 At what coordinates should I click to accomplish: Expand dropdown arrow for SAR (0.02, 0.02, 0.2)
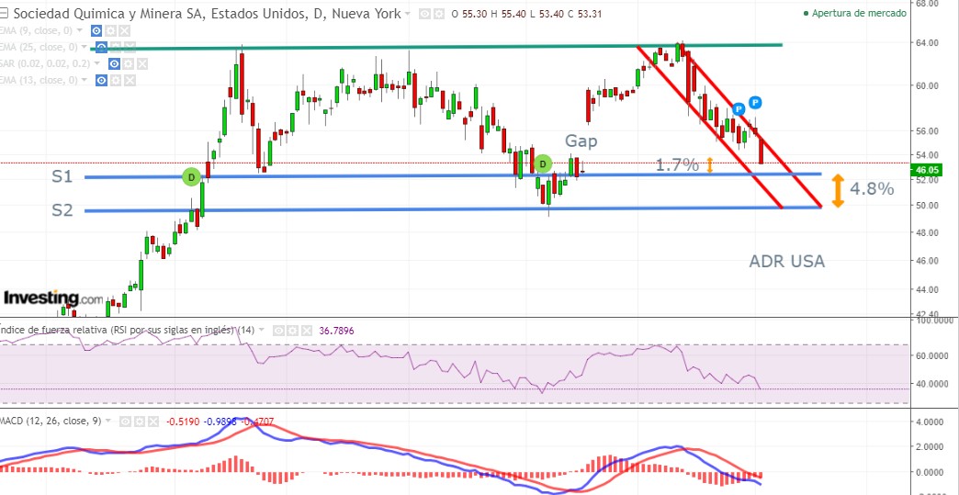98,63
